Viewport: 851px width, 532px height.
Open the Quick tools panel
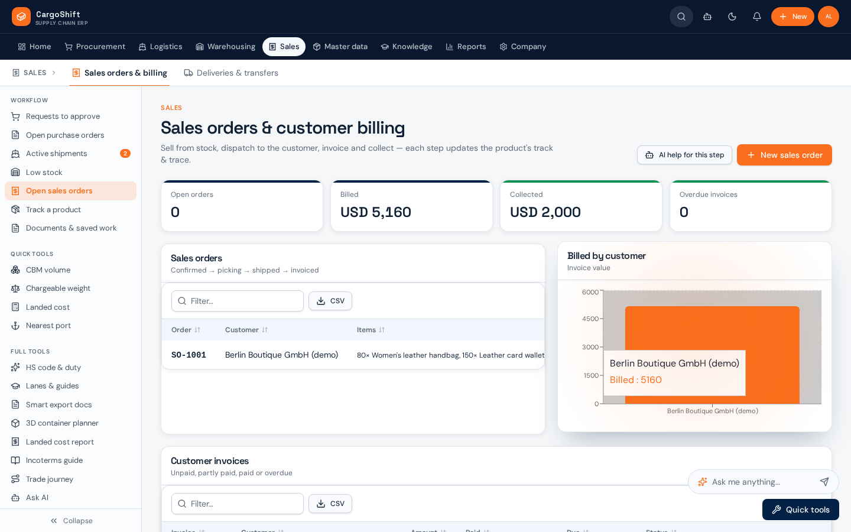click(x=801, y=510)
